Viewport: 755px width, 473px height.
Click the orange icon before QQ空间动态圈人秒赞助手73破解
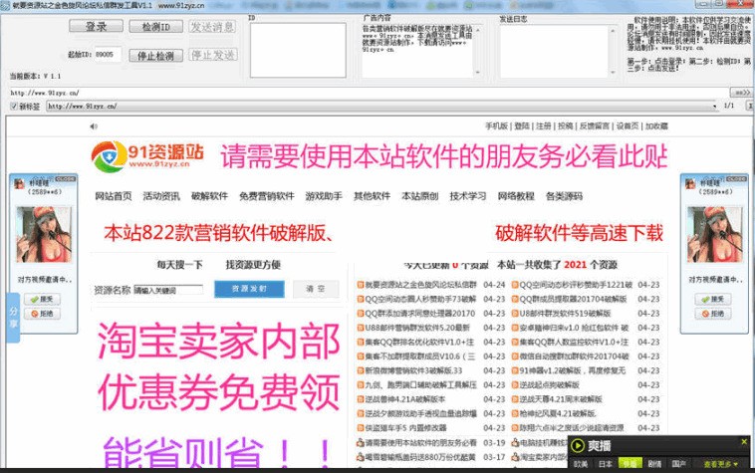361,299
